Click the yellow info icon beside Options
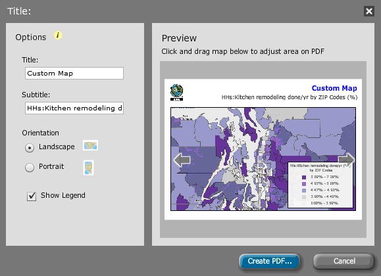Image resolution: width=381 pixels, height=276 pixels. [x=58, y=35]
